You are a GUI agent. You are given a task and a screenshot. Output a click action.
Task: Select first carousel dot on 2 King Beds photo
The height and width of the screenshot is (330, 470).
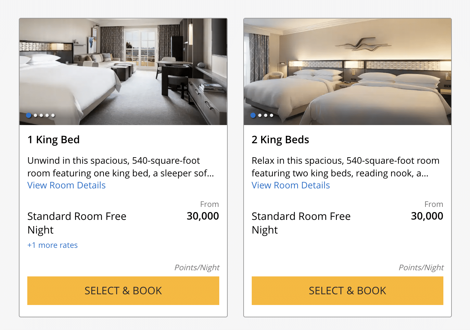(x=253, y=115)
